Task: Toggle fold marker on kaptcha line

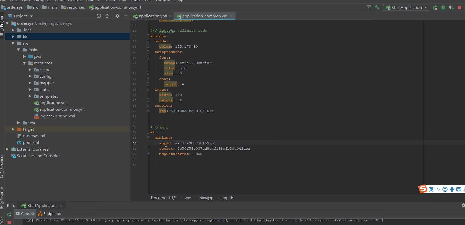Action: tap(148, 36)
